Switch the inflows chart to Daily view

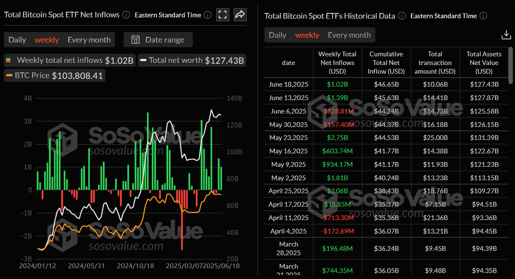tap(17, 39)
